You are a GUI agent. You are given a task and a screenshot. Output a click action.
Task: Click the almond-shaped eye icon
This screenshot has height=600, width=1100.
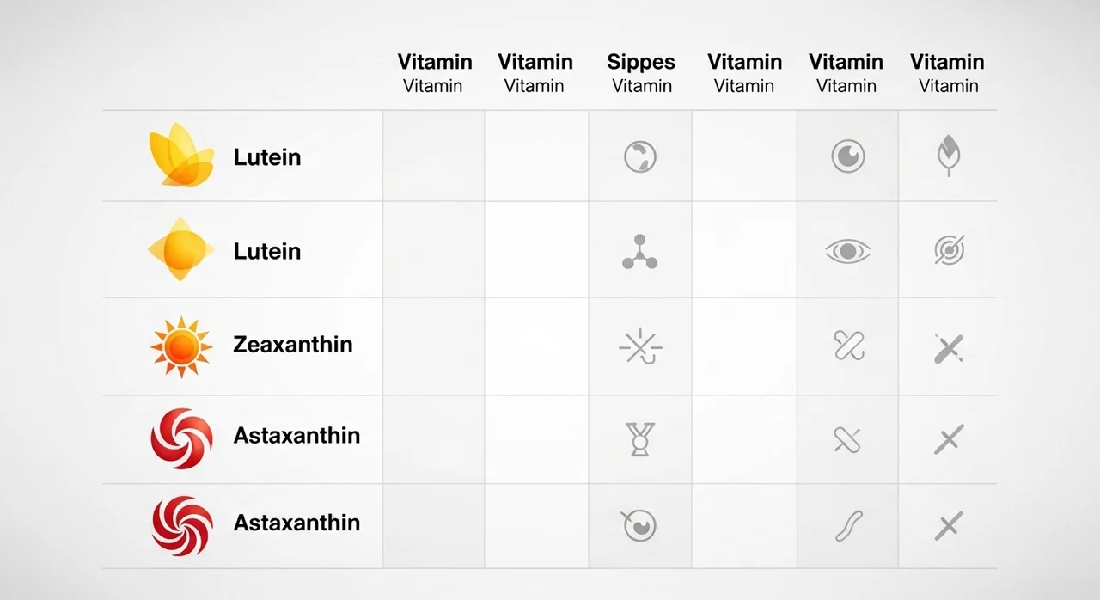pyautogui.click(x=847, y=251)
